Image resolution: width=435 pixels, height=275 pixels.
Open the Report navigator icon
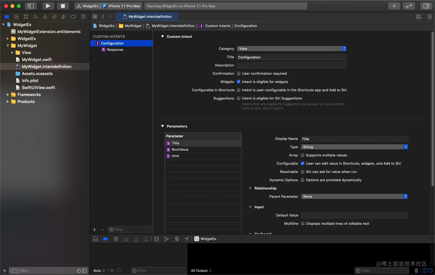tap(83, 17)
